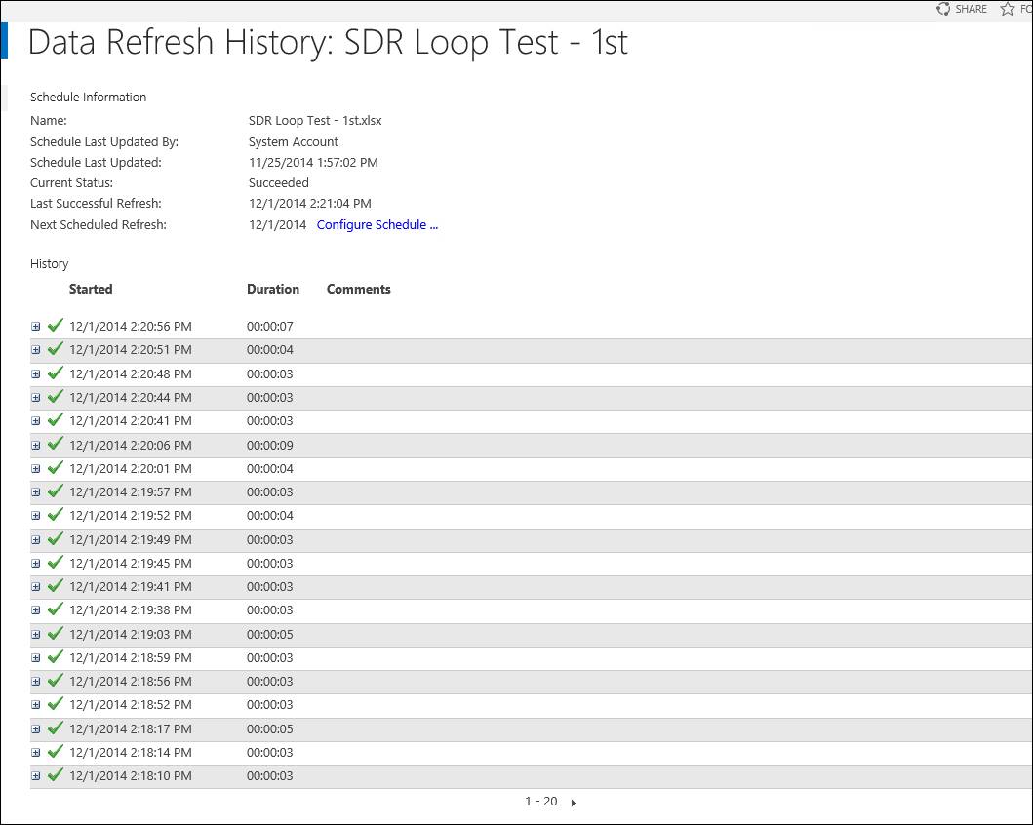The height and width of the screenshot is (825, 1033).
Task: Click success checkmark for 2:19:49 PM
Action: pos(56,538)
